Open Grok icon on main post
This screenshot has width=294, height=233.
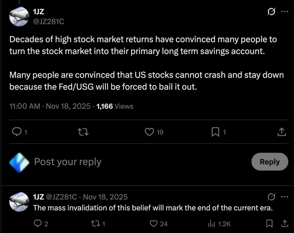pos(271,12)
